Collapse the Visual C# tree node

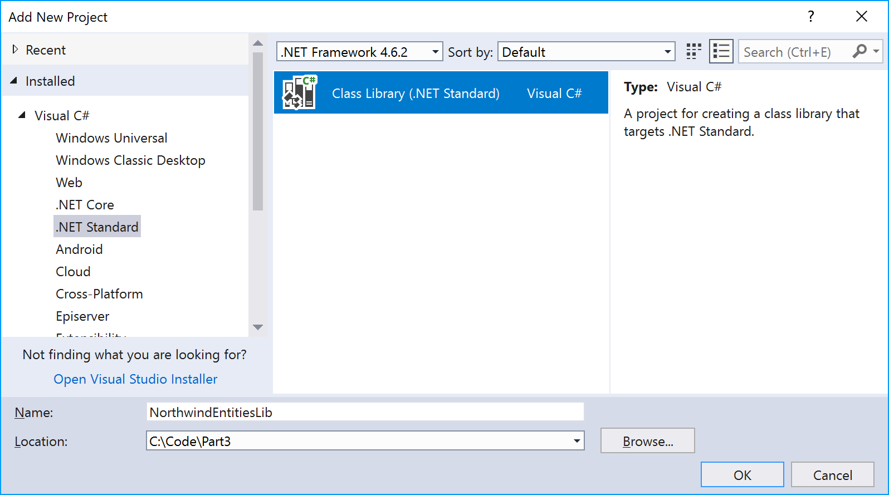point(22,115)
